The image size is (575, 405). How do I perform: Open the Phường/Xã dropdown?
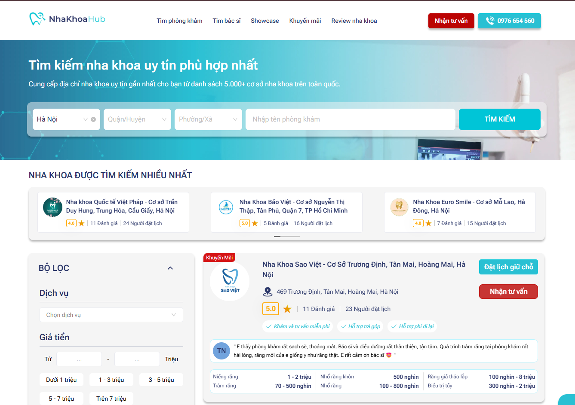pos(208,119)
